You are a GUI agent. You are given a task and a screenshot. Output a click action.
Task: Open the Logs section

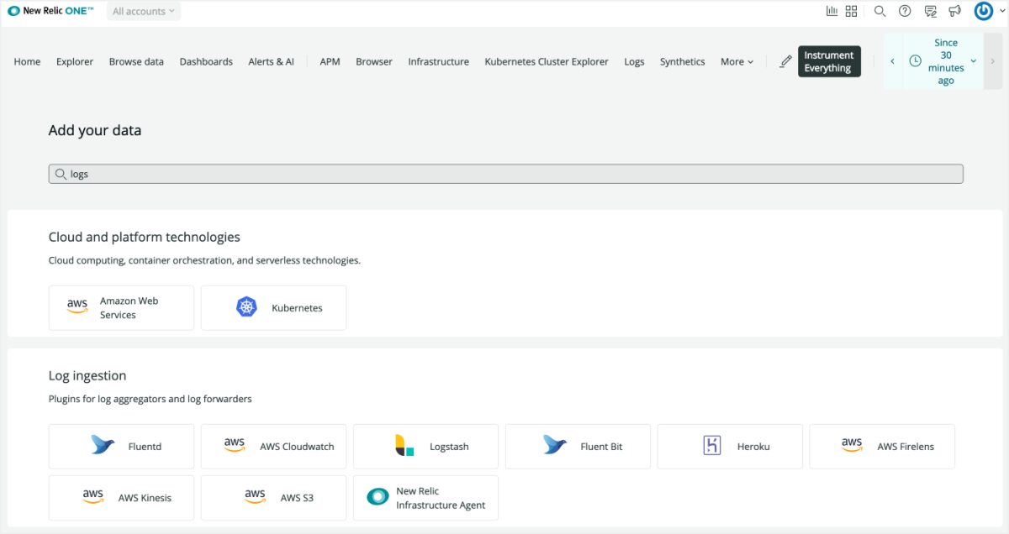click(x=634, y=61)
